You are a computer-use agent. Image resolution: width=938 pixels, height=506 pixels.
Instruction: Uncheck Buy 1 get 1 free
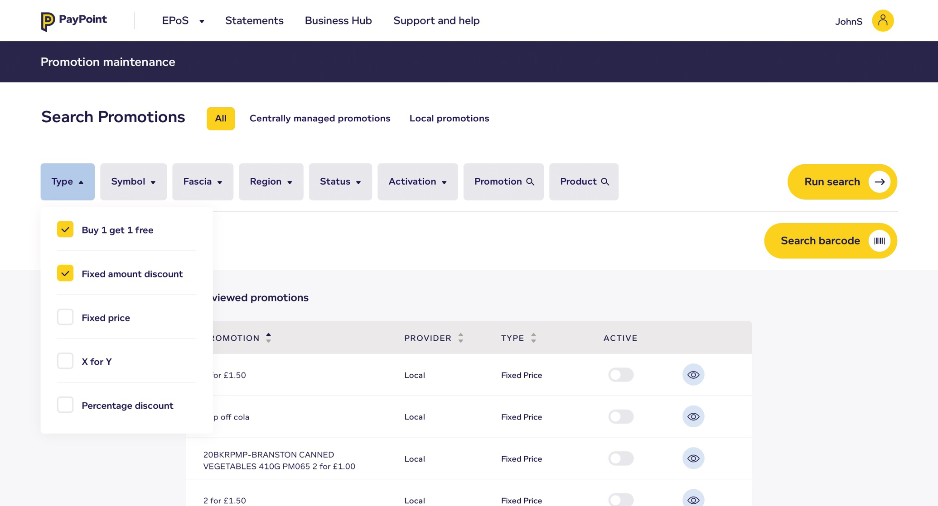pyautogui.click(x=65, y=229)
